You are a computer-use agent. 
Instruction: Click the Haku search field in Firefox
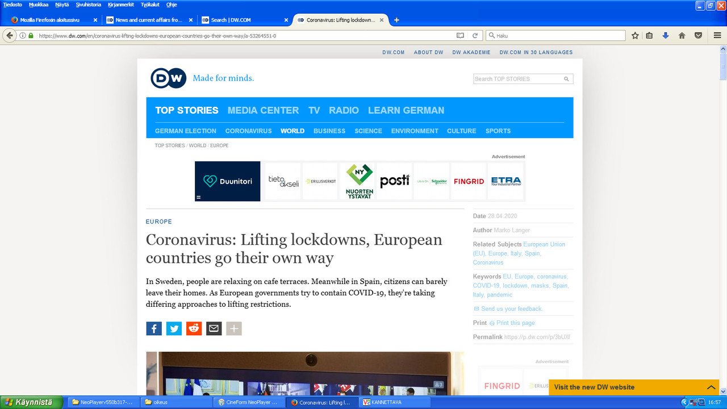[555, 35]
